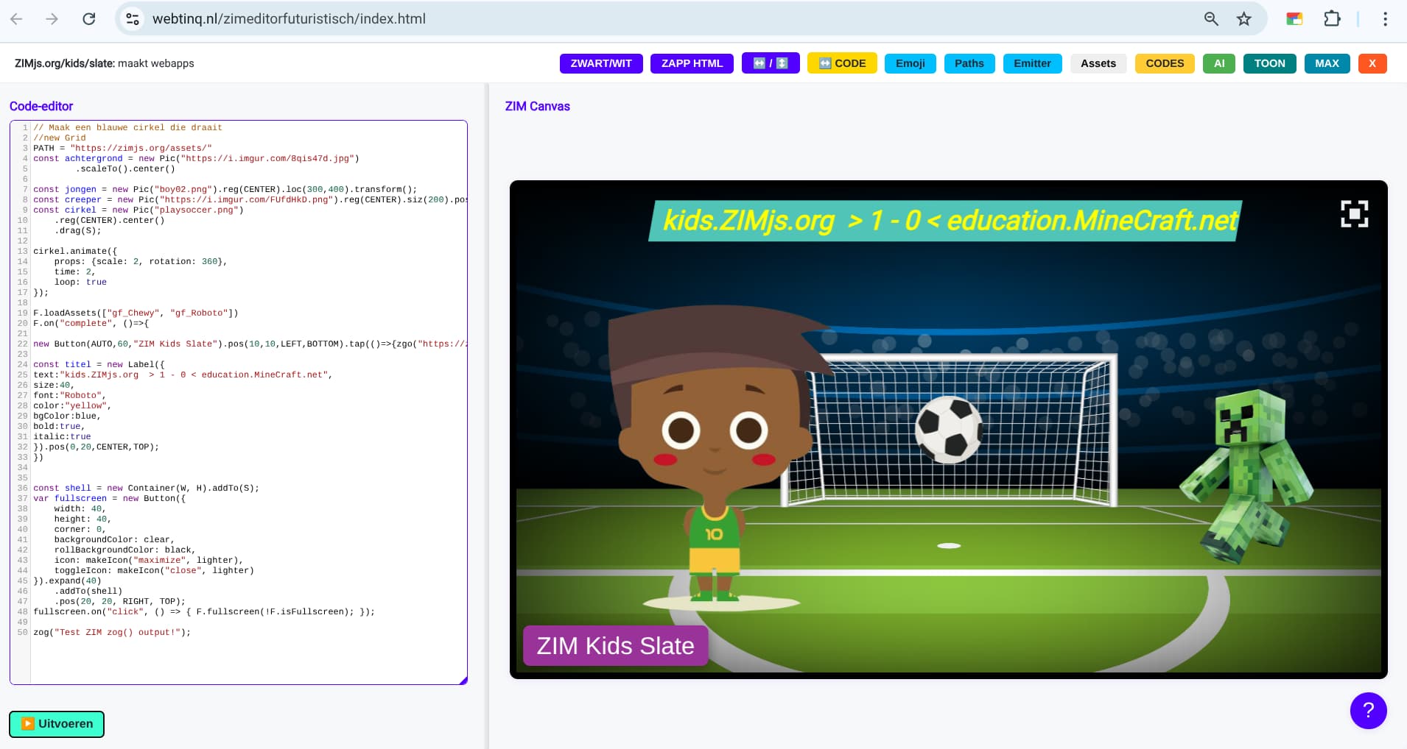Open the Emoji picker

click(910, 63)
